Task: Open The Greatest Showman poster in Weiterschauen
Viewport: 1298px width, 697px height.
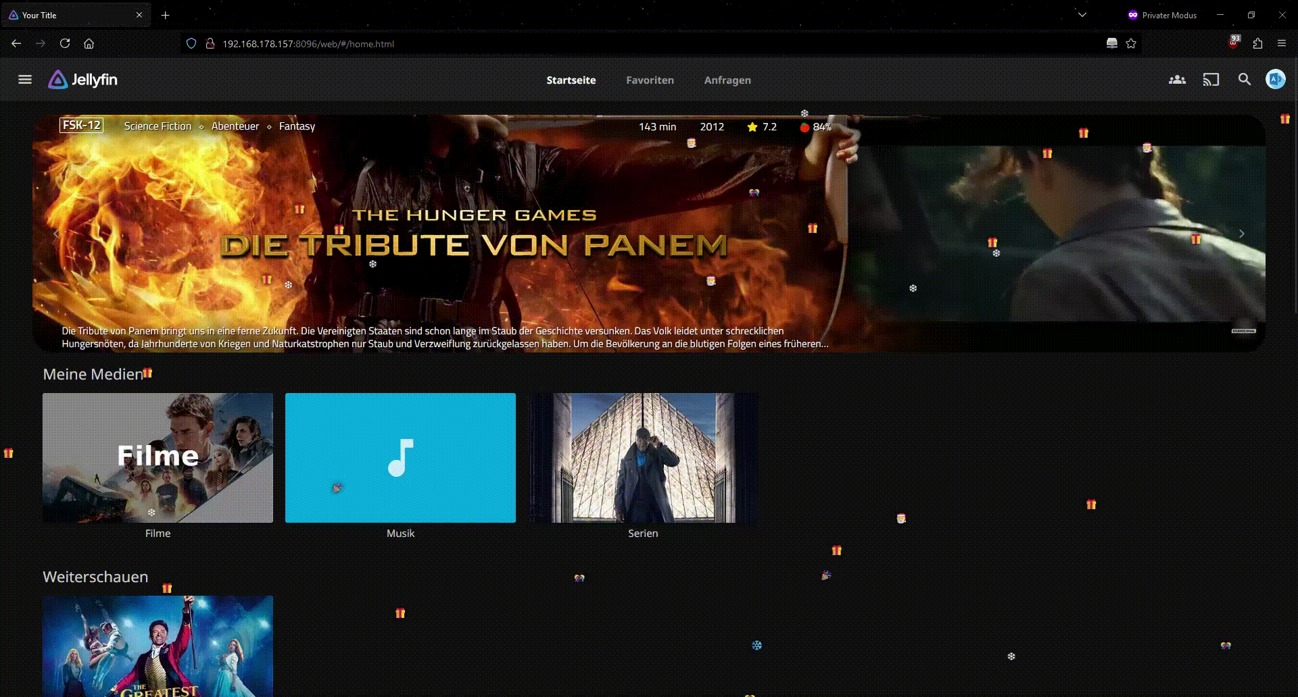Action: (158, 646)
